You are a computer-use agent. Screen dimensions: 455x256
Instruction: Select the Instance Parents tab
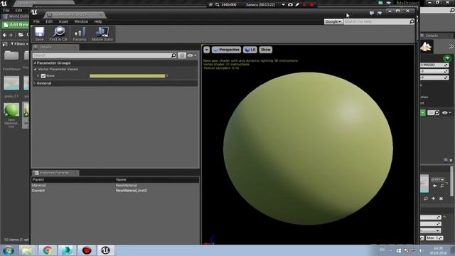(55, 173)
